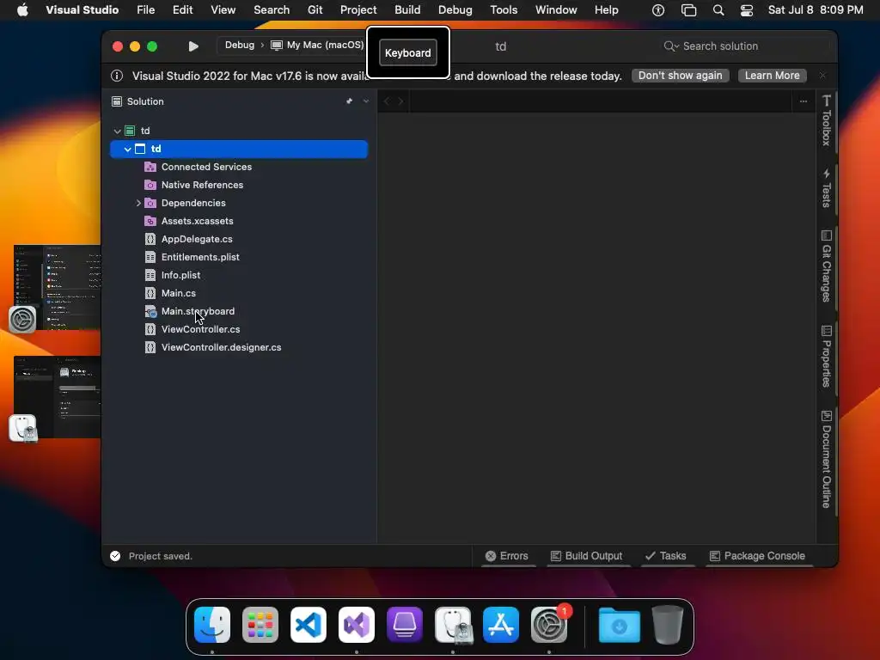Click the Solution panel header icon
The image size is (880, 660).
point(117,101)
